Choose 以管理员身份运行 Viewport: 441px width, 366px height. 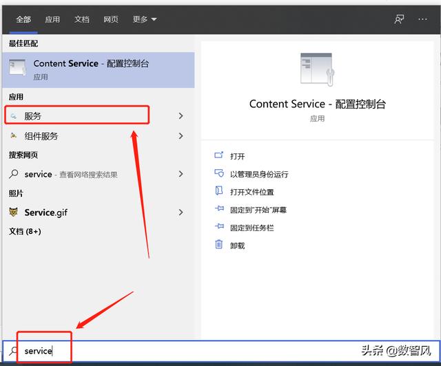click(x=259, y=175)
